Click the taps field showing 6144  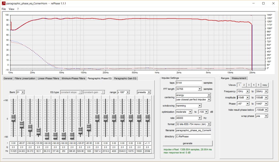pyautogui.click(x=189, y=83)
